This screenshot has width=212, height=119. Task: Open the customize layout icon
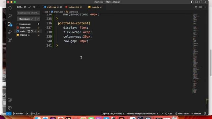205,2
